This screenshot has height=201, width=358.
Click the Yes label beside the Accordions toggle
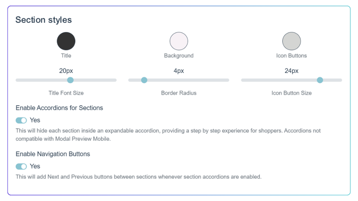[35, 120]
